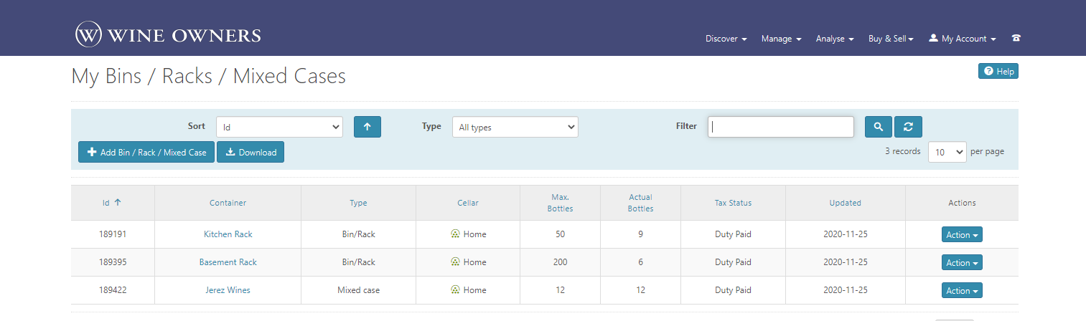
Task: Click the Wine Owners logo
Action: click(x=168, y=35)
